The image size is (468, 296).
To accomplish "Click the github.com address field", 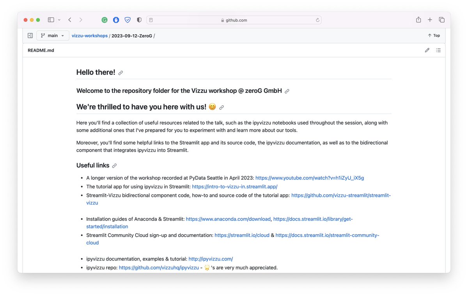I will pos(234,20).
